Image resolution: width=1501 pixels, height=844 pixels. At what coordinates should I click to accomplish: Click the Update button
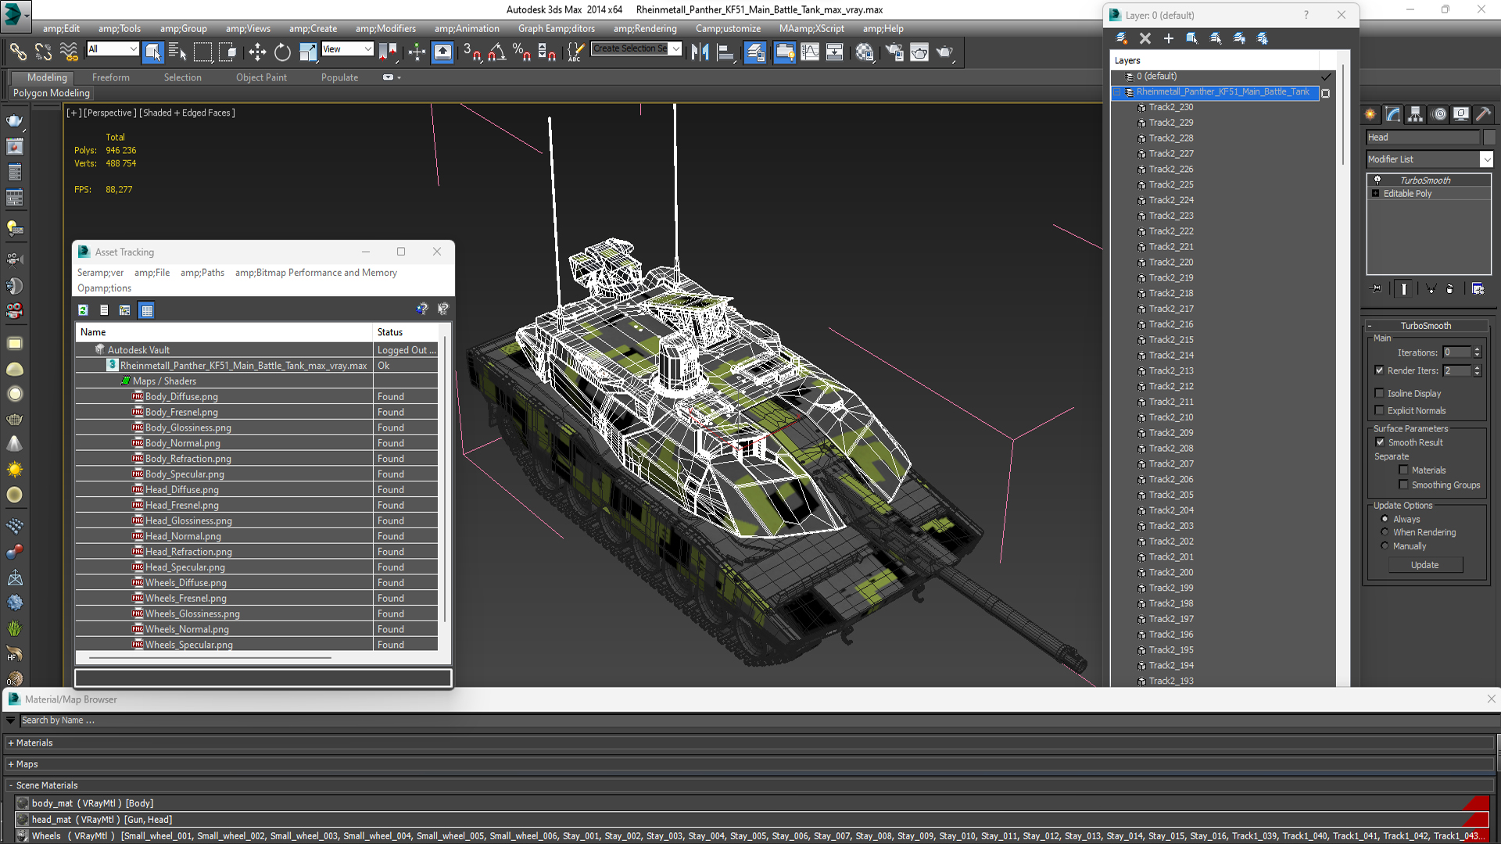(1424, 565)
